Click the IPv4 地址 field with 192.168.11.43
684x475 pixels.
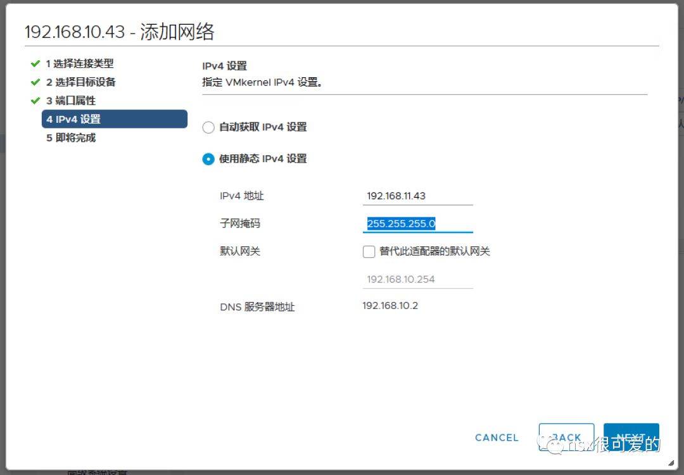point(417,196)
